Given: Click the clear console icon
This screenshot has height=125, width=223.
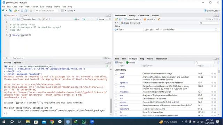Looking at the screenshot, I should (x=110, y=66).
